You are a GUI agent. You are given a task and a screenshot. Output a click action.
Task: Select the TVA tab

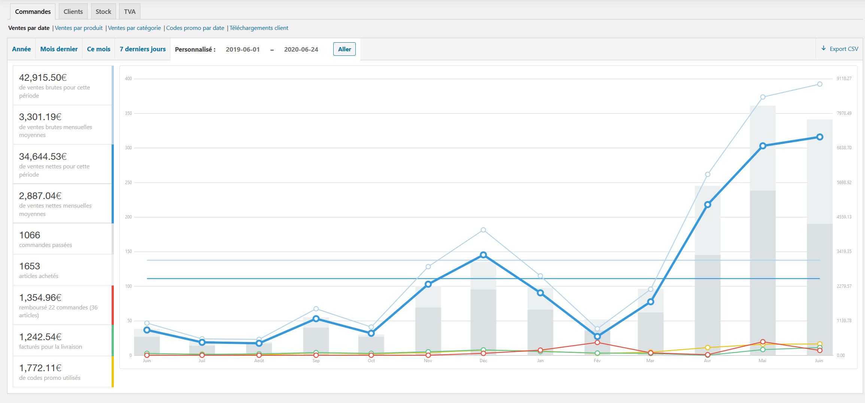[130, 12]
